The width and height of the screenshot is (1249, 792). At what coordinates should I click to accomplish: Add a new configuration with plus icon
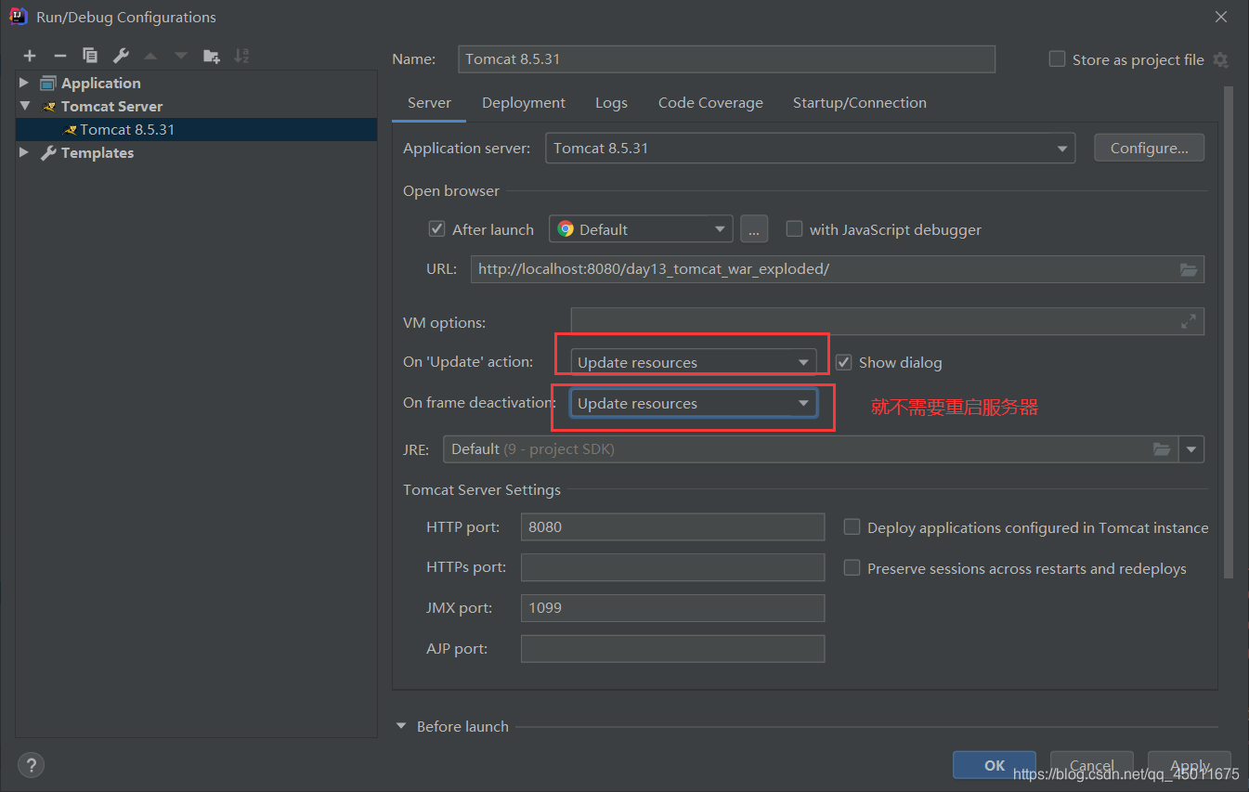30,56
